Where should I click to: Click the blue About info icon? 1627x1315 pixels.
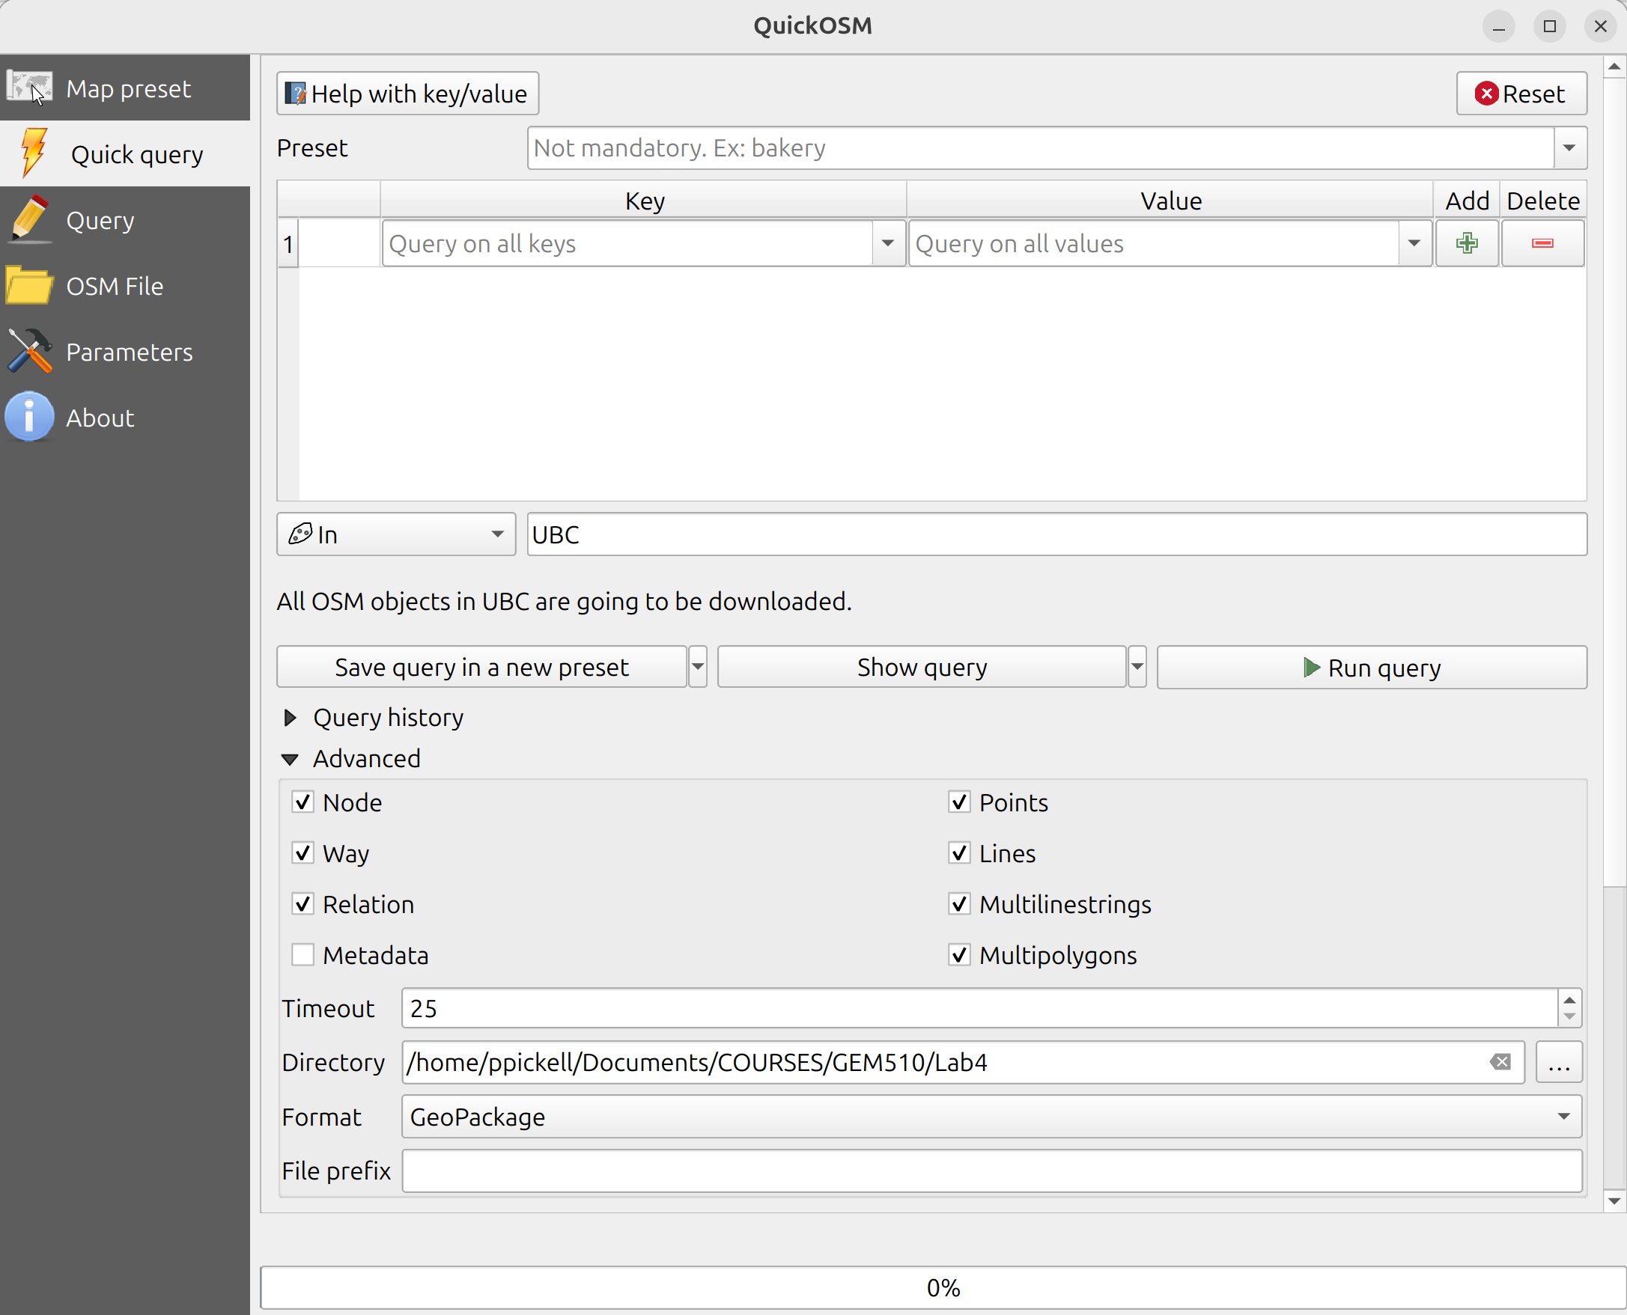click(x=28, y=417)
